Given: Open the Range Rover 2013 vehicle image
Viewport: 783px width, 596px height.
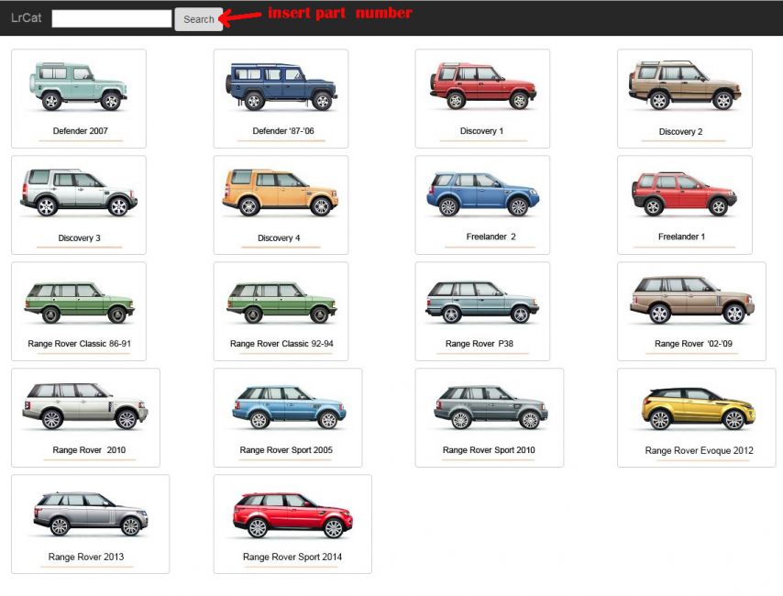Looking at the screenshot, I should click(x=91, y=514).
